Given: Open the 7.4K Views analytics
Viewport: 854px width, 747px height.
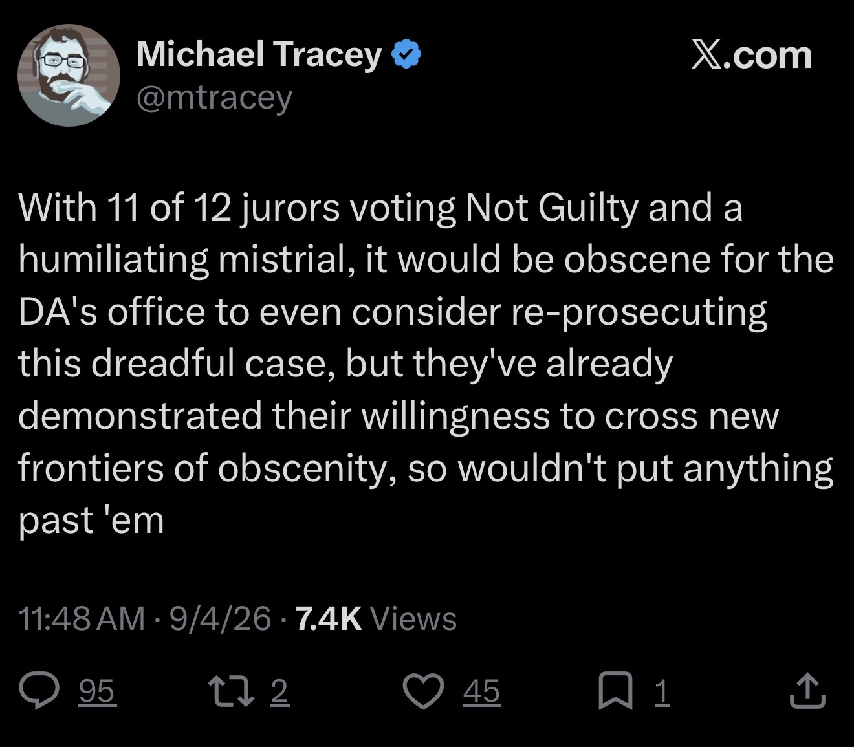Looking at the screenshot, I should [x=375, y=618].
